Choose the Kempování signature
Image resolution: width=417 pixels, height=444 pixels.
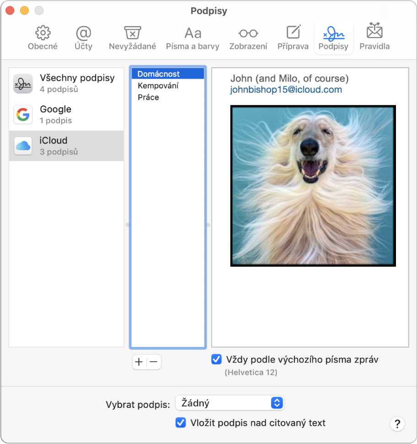click(168, 86)
